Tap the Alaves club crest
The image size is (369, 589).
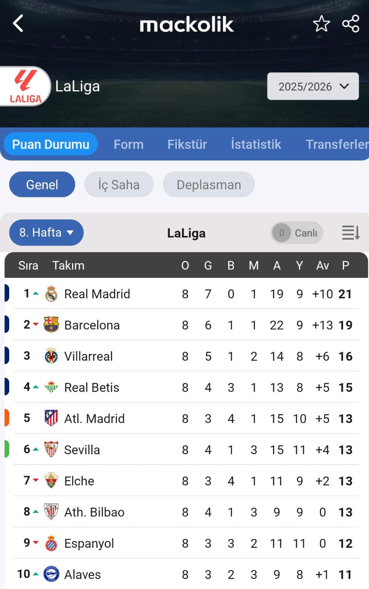point(51,574)
